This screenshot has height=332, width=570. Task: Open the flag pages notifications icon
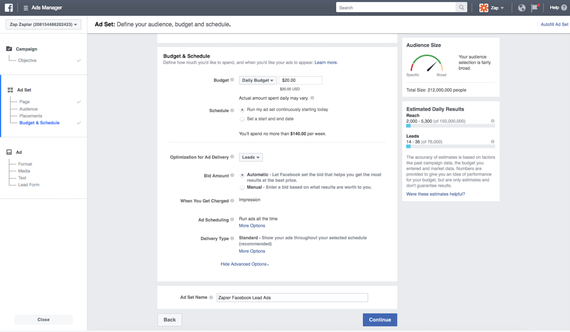[x=534, y=7]
